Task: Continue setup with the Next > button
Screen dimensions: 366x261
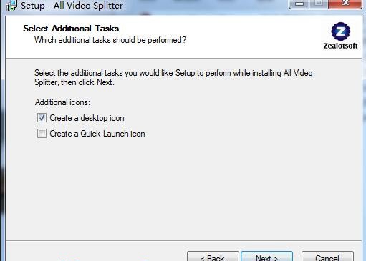Action: [x=267, y=256]
